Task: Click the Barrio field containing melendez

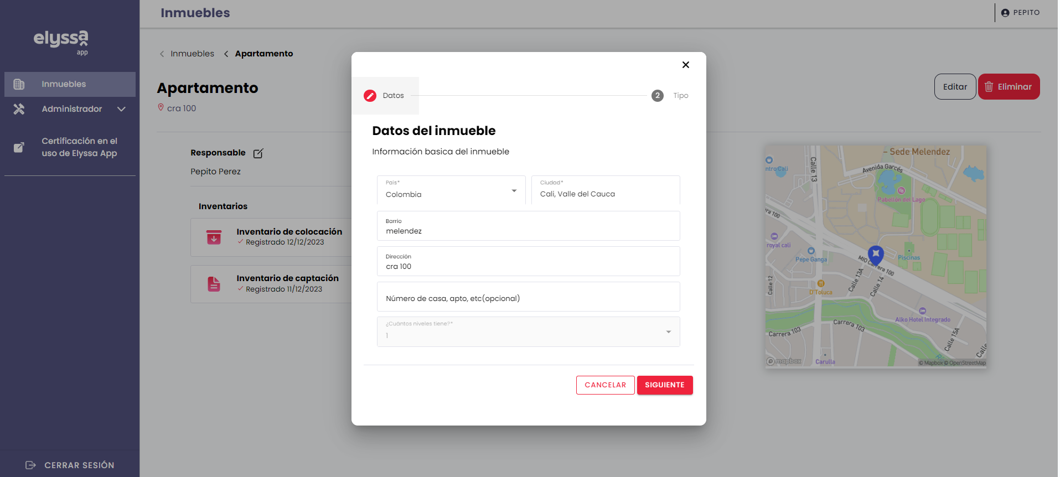Action: pyautogui.click(x=528, y=226)
